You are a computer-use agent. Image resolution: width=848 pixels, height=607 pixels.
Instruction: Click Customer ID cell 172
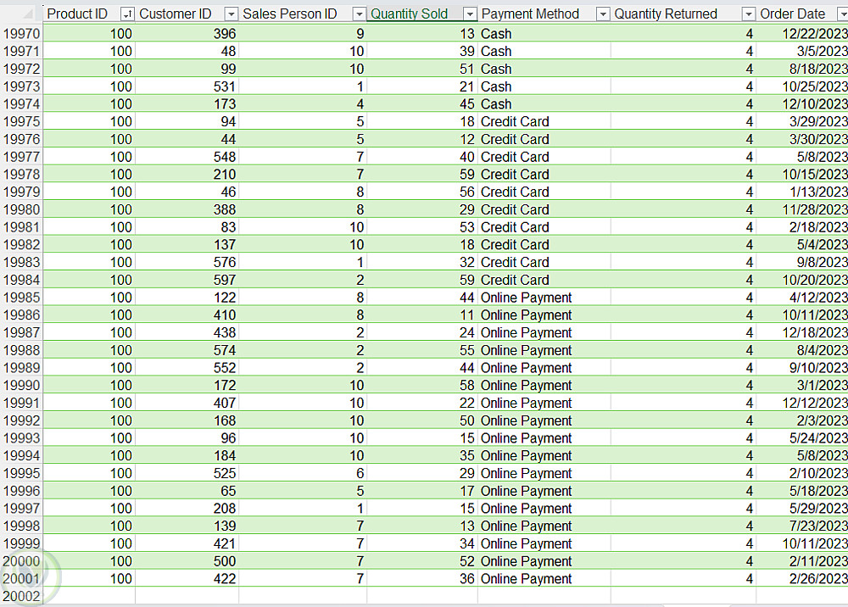187,386
